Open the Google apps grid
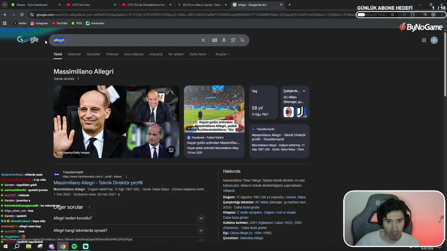Viewport: 447px width, 251px height. (x=424, y=40)
